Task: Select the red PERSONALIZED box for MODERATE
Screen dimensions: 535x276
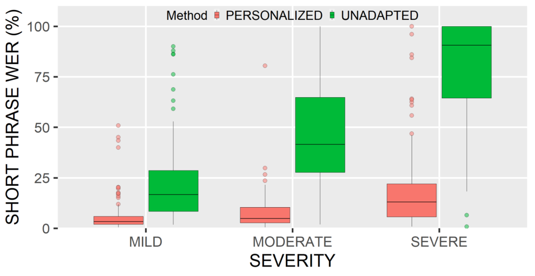Action: [x=265, y=215]
